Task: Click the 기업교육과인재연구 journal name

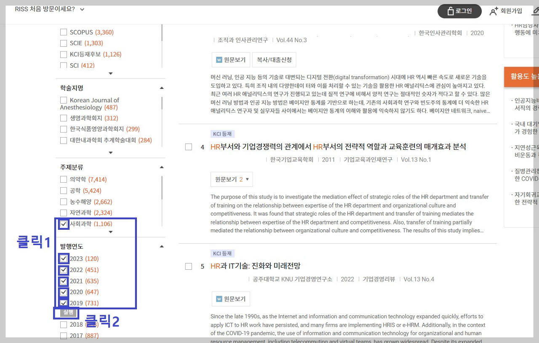Action: click(368, 160)
